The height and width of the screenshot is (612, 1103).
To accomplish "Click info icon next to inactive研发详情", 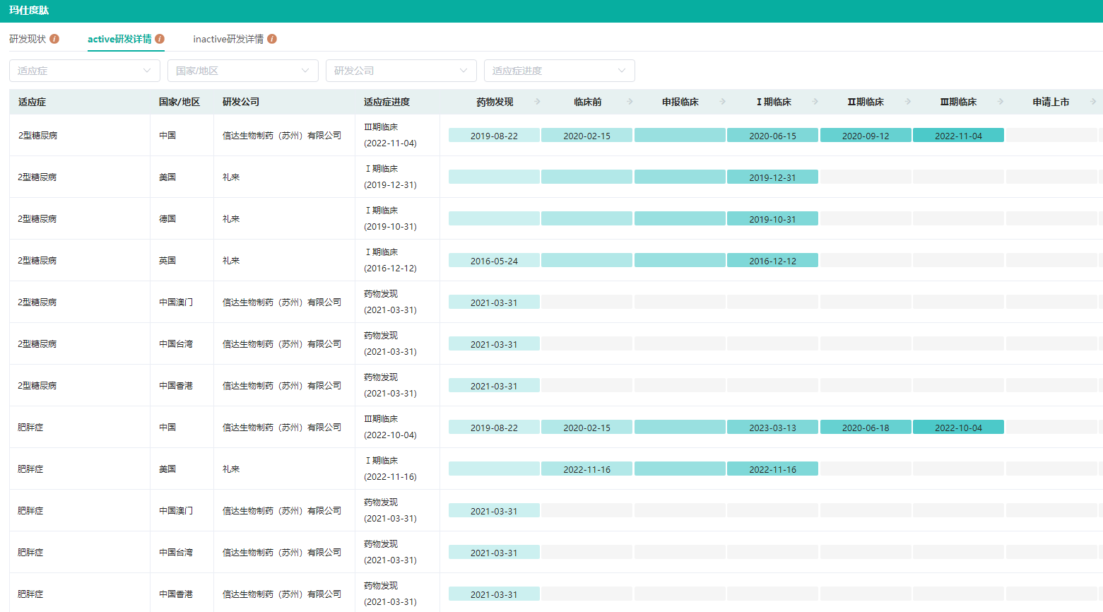I will [x=272, y=39].
